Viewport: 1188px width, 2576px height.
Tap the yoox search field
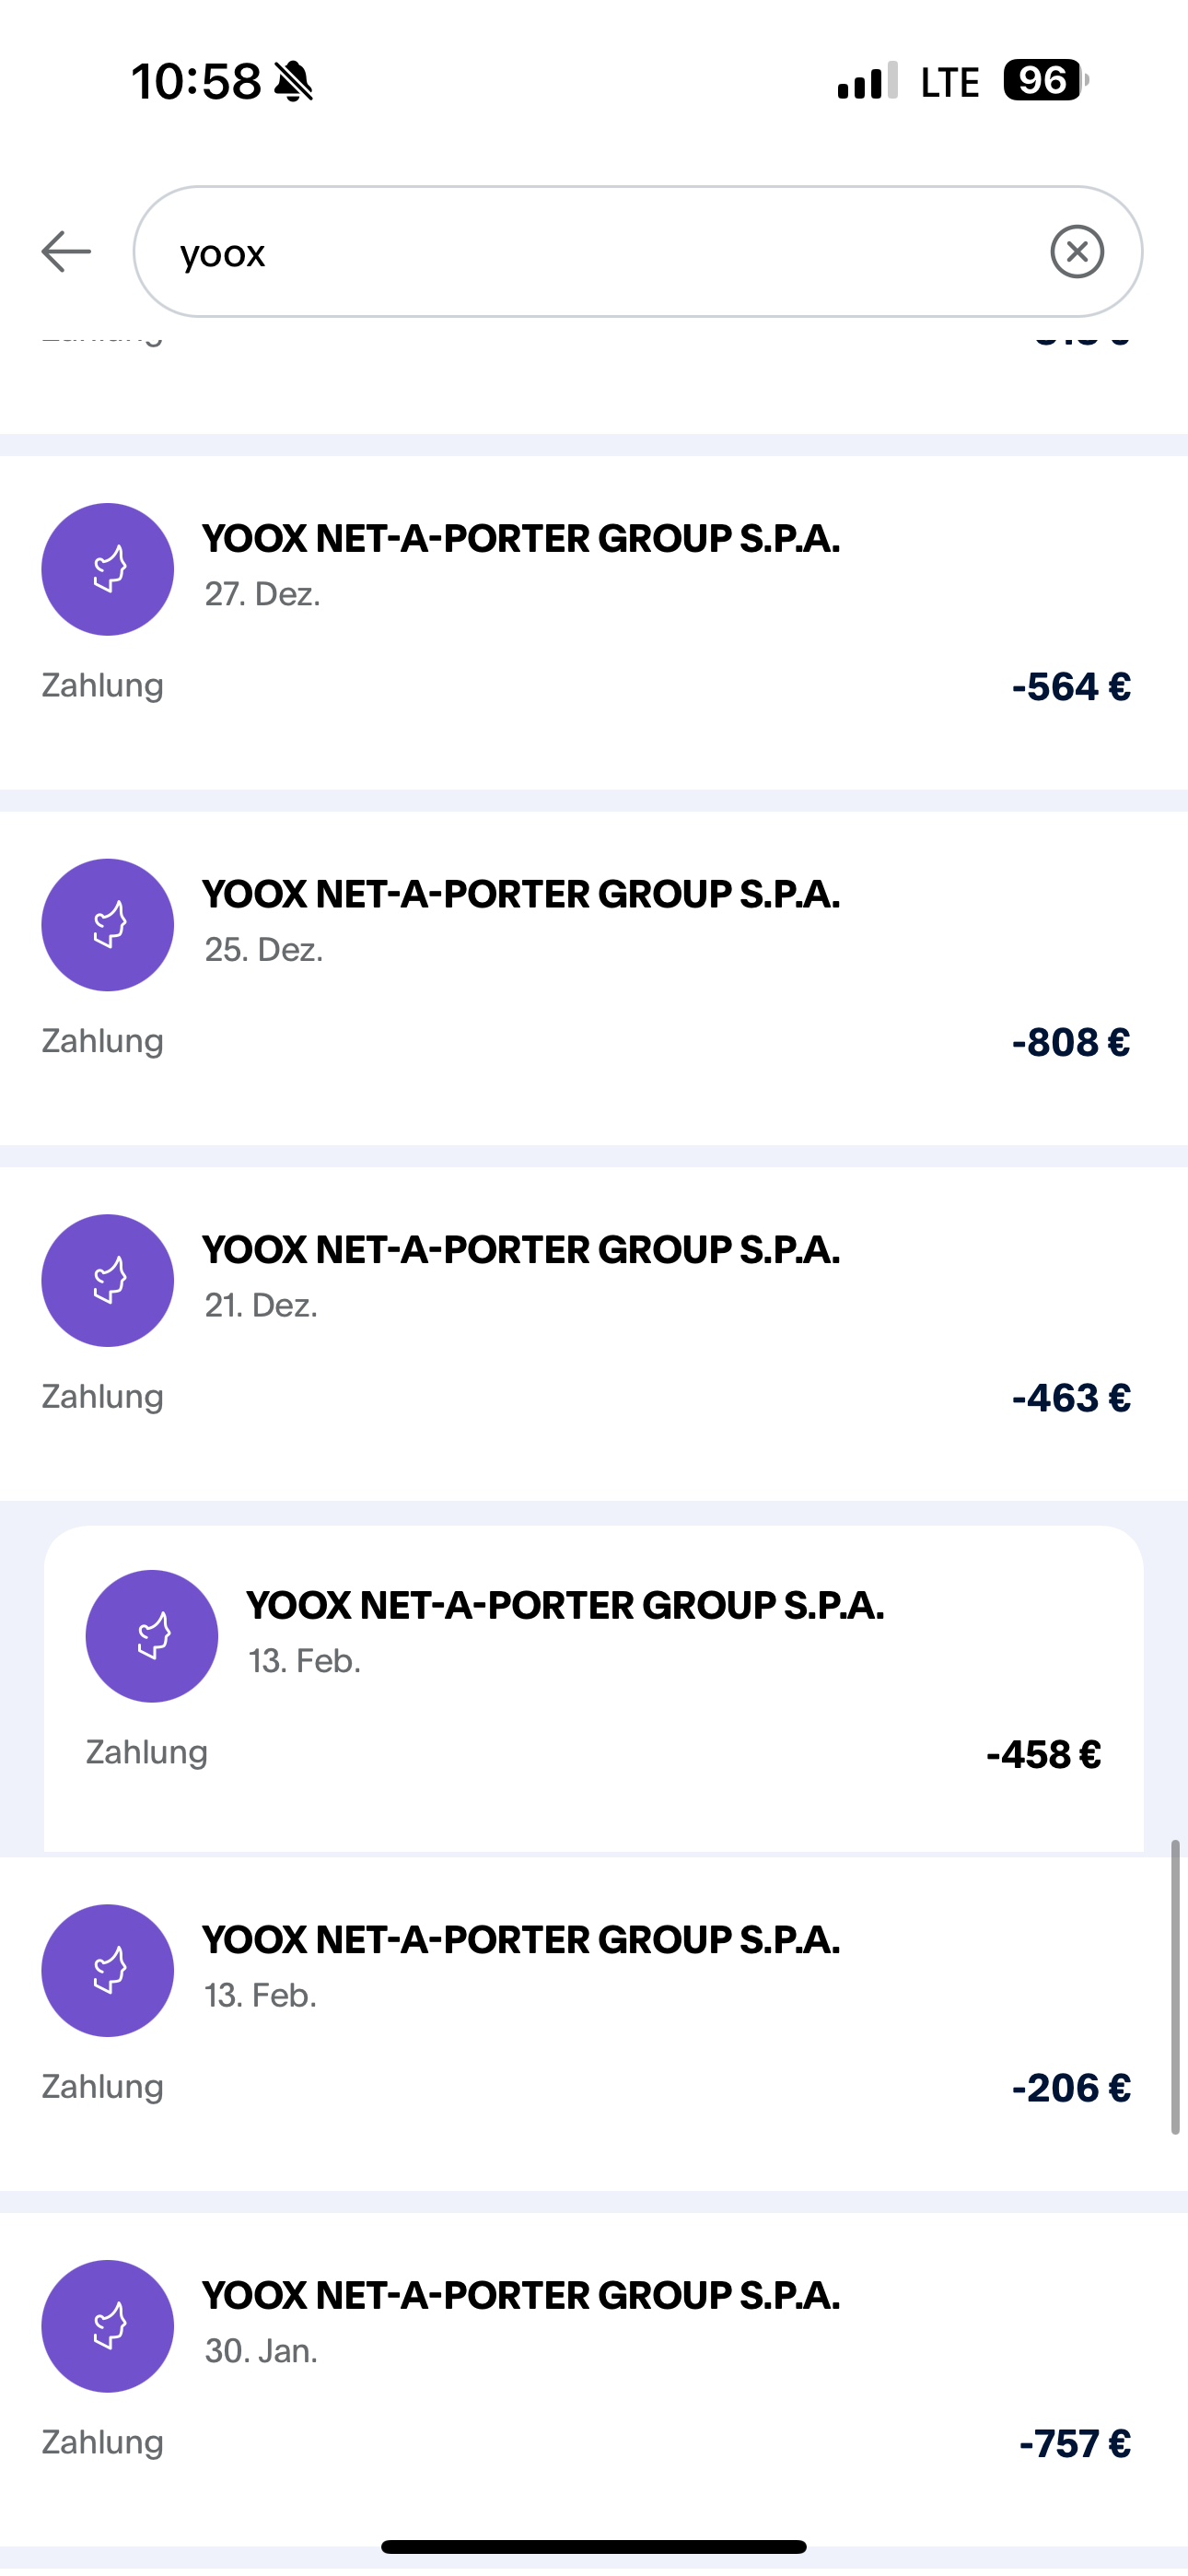(600, 251)
